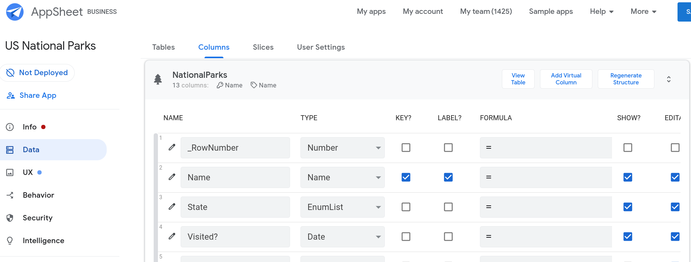Screen dimensions: 691x262
Task: Click the Info circle icon in sidebar
Action: coord(10,127)
